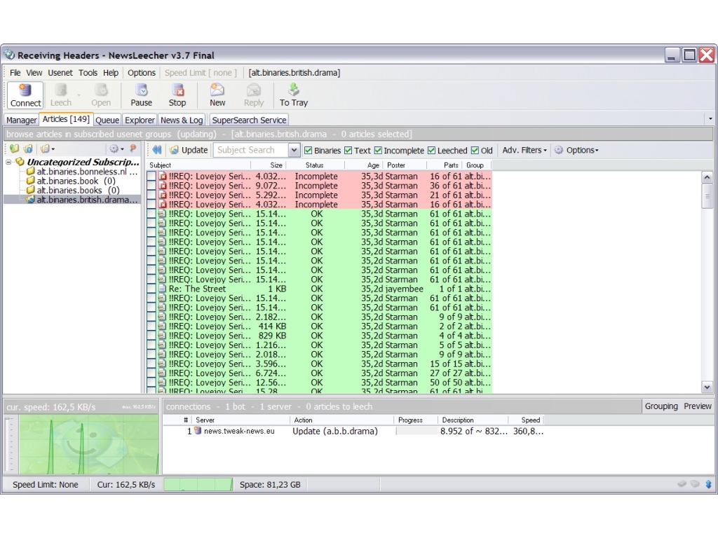This screenshot has height=538, width=718.
Task: Click the second folder icon with blue badge above the group tree
Action: tap(28, 149)
